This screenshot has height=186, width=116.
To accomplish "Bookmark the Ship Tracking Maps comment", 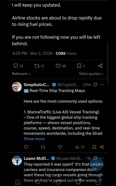I will click(x=94, y=147).
